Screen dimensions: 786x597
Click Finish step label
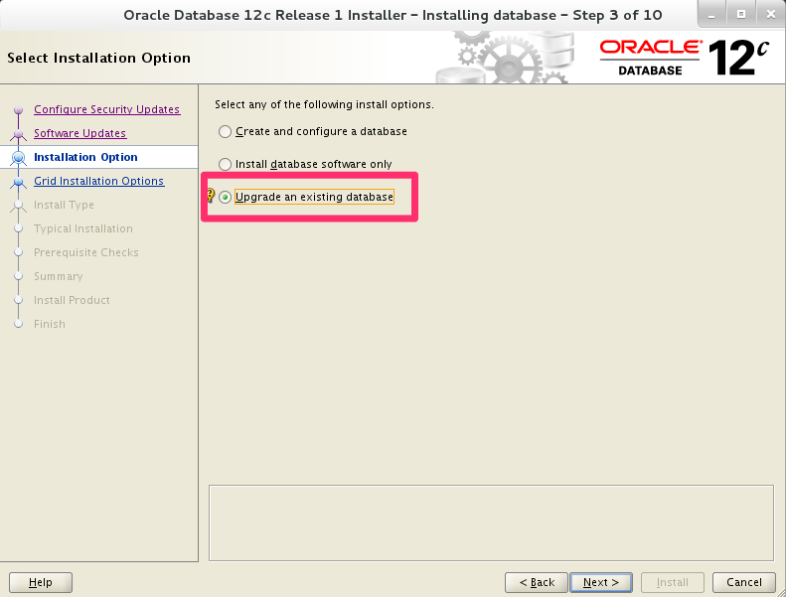tap(49, 324)
